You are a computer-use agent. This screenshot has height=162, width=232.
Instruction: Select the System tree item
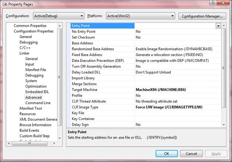pyautogui.click(x=31, y=81)
